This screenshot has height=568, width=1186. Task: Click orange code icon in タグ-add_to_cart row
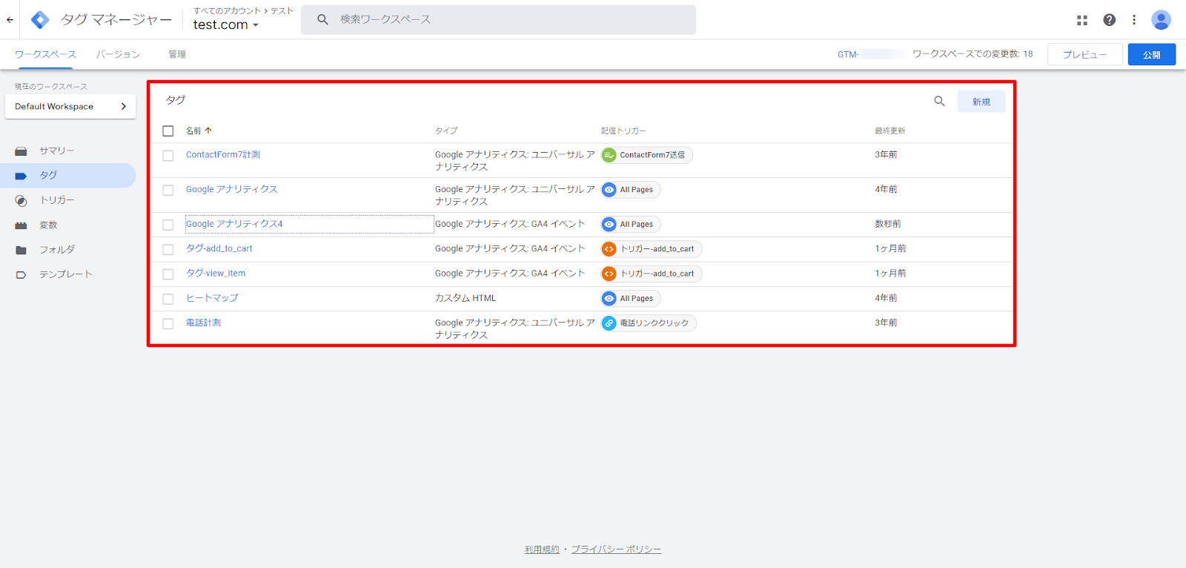pyautogui.click(x=609, y=249)
